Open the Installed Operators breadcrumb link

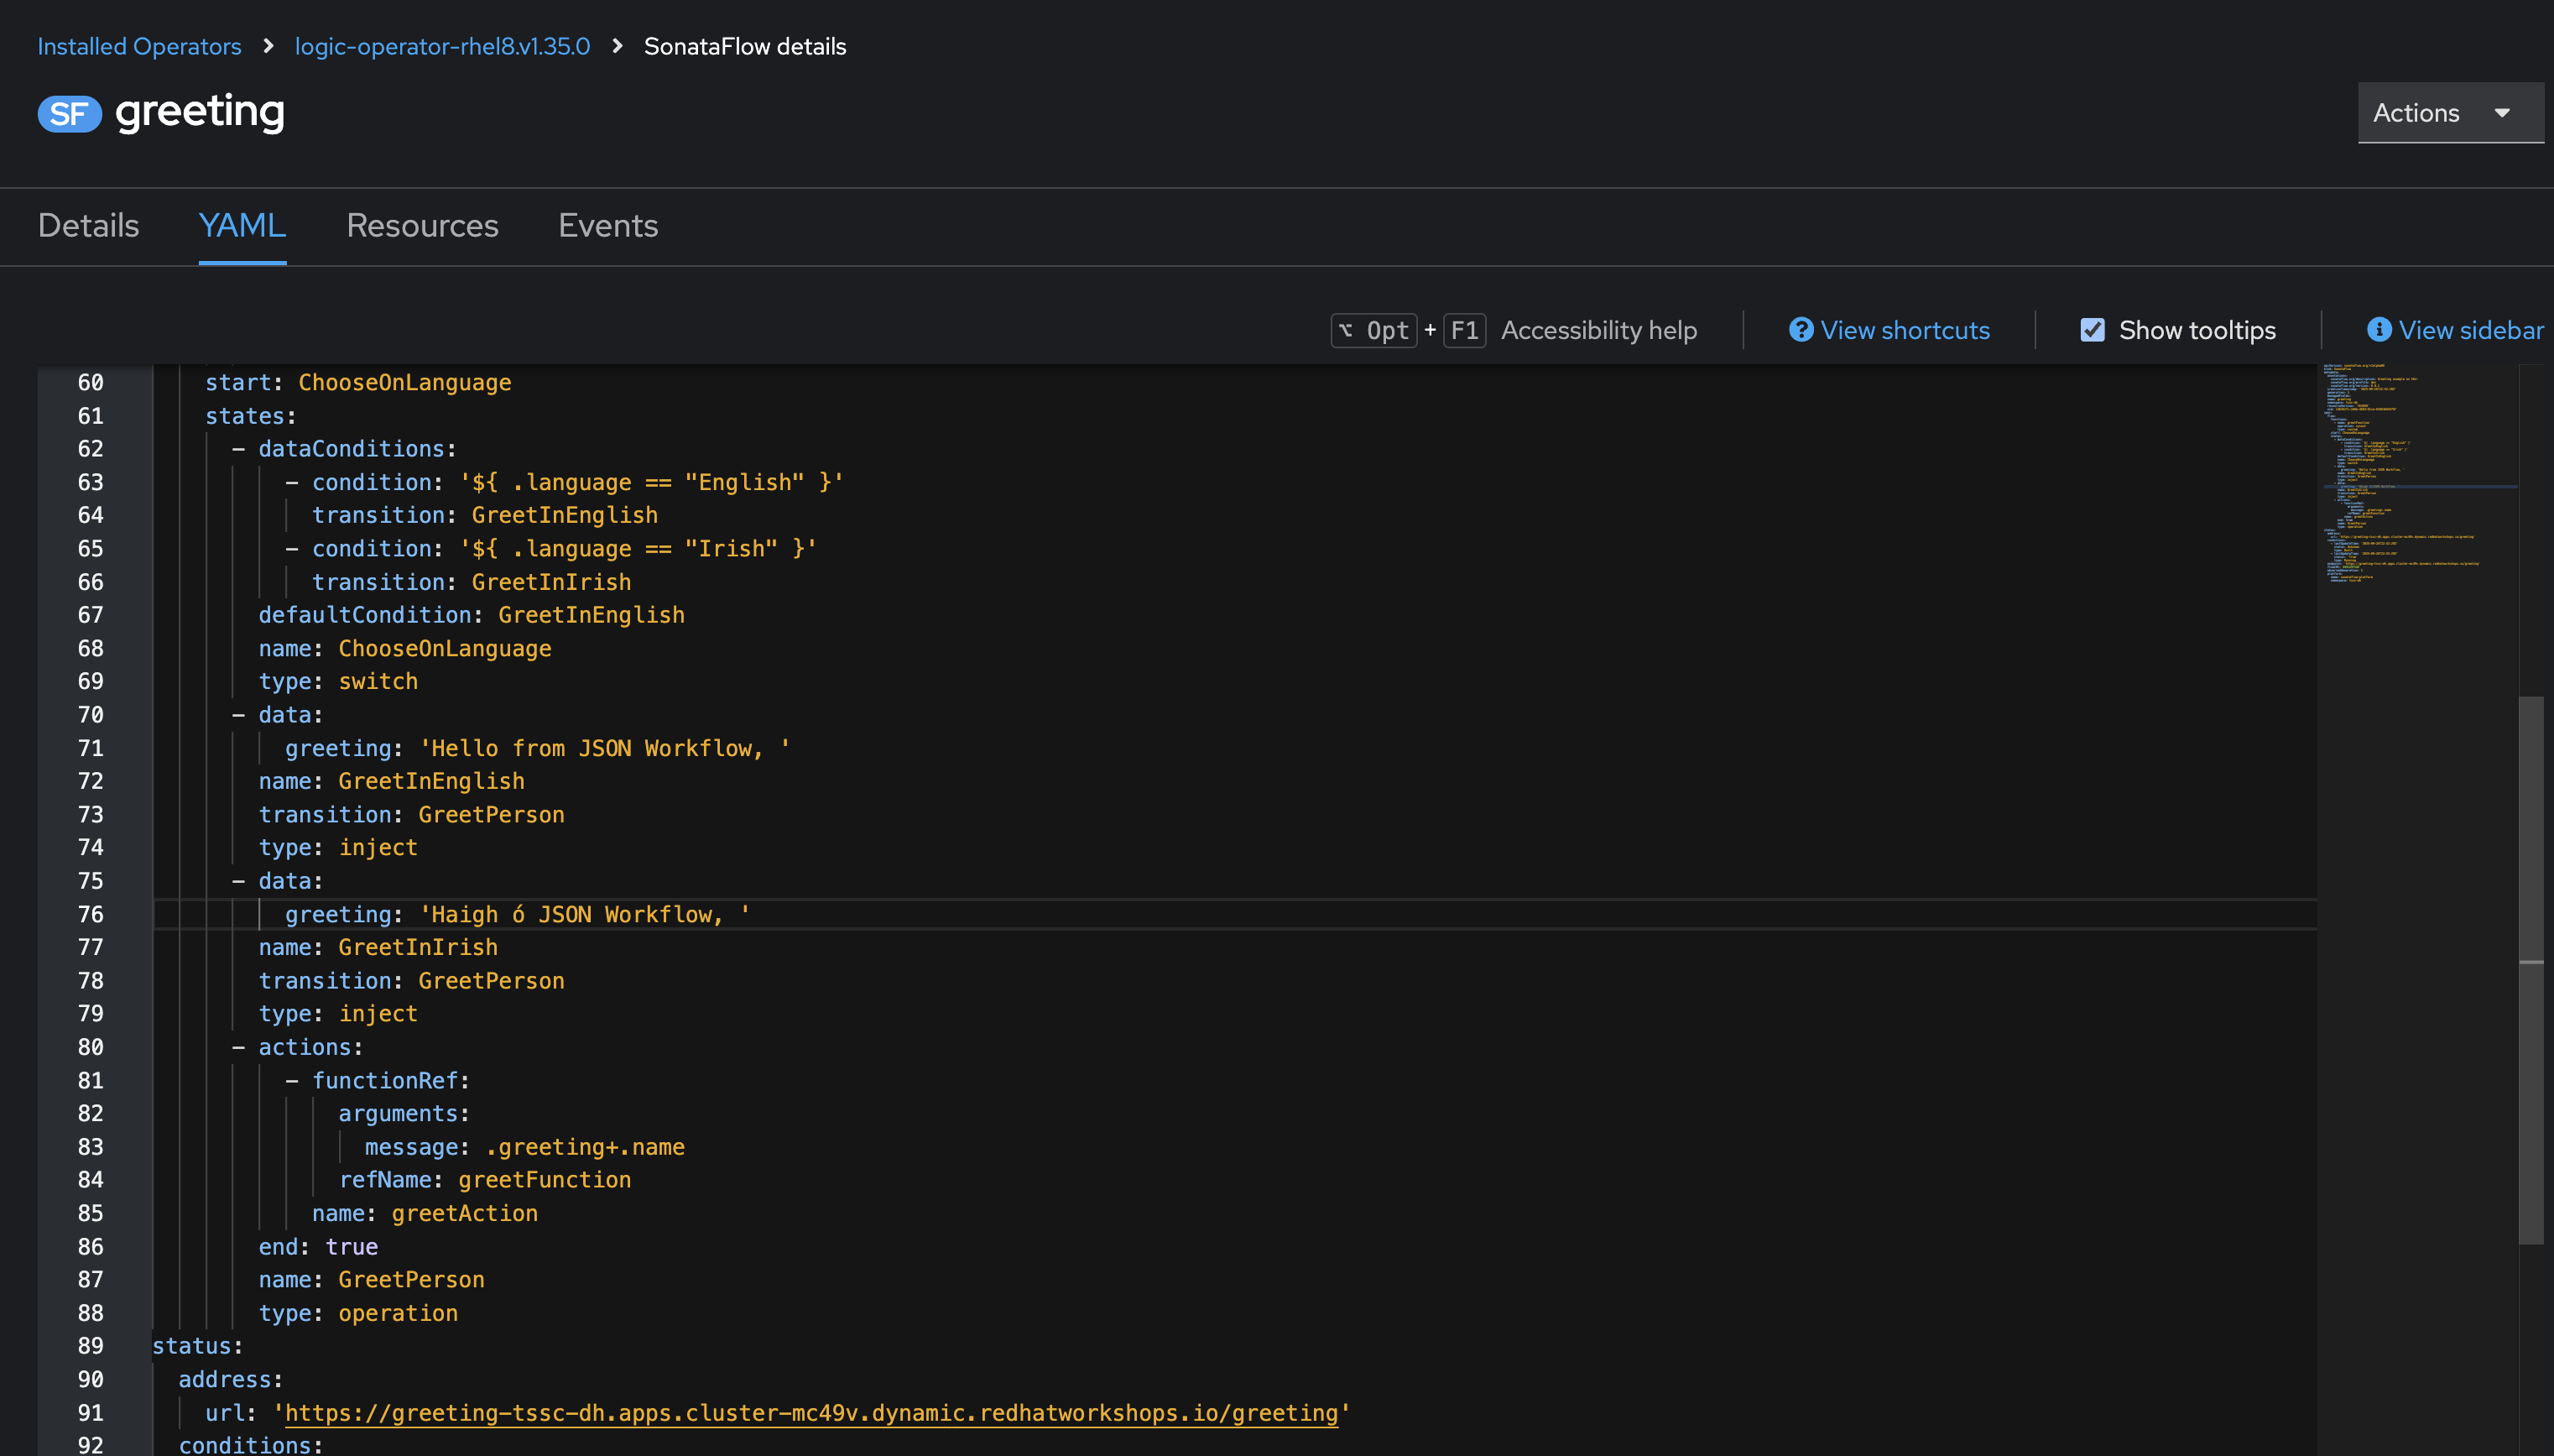click(x=139, y=46)
